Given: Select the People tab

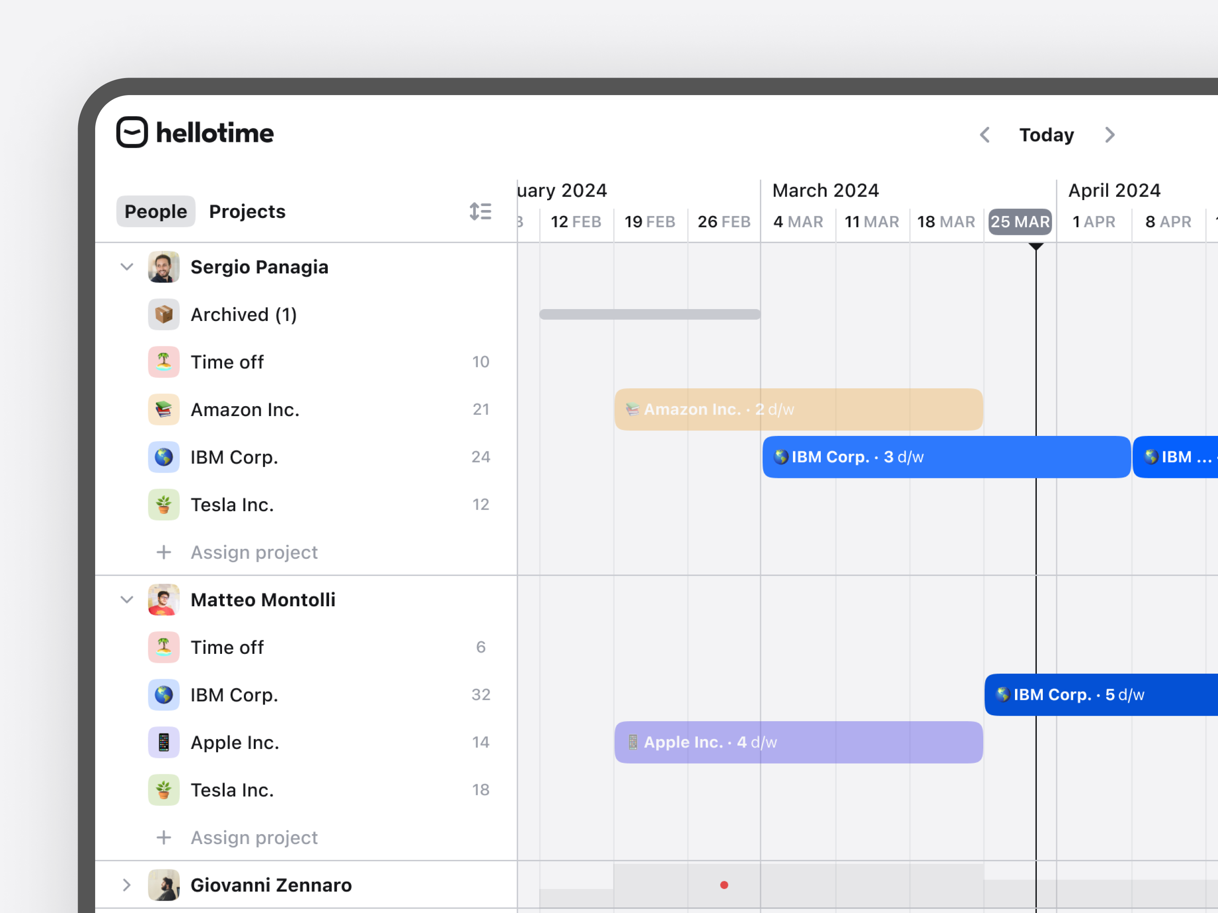Looking at the screenshot, I should coord(155,211).
